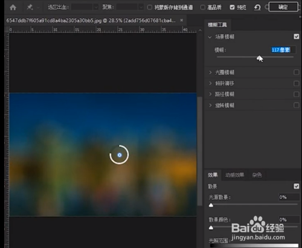This screenshot has height=248, width=302.
Task: Click the Home icon in options bar
Action: [13, 8]
